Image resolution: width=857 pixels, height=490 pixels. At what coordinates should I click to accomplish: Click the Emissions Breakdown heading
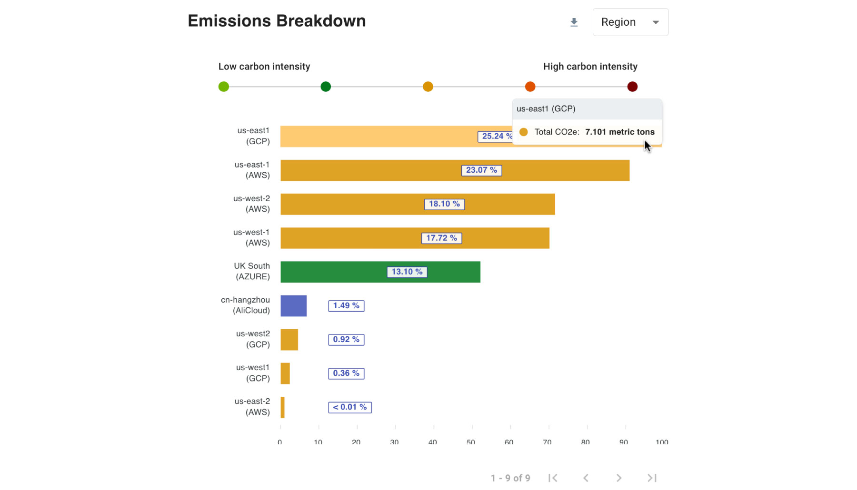click(277, 21)
